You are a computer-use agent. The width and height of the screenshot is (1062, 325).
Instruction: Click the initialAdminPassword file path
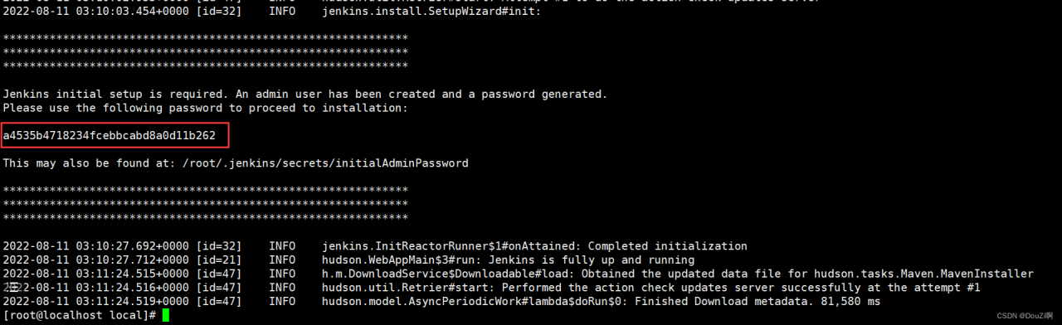click(325, 163)
